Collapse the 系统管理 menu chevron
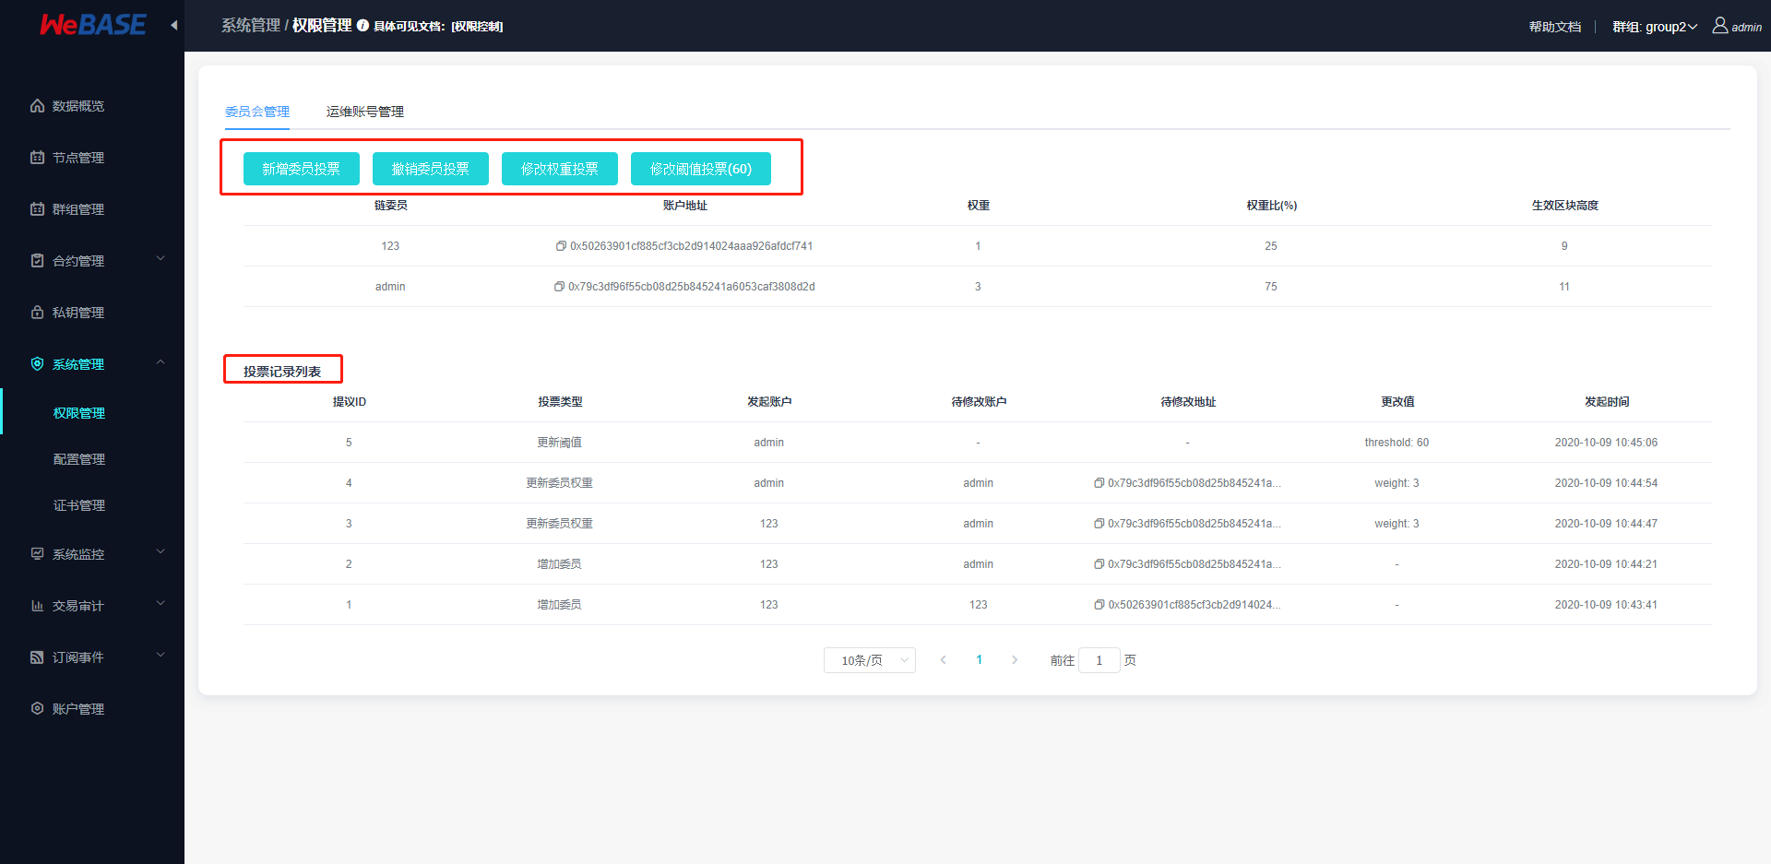This screenshot has width=1771, height=864. point(160,362)
